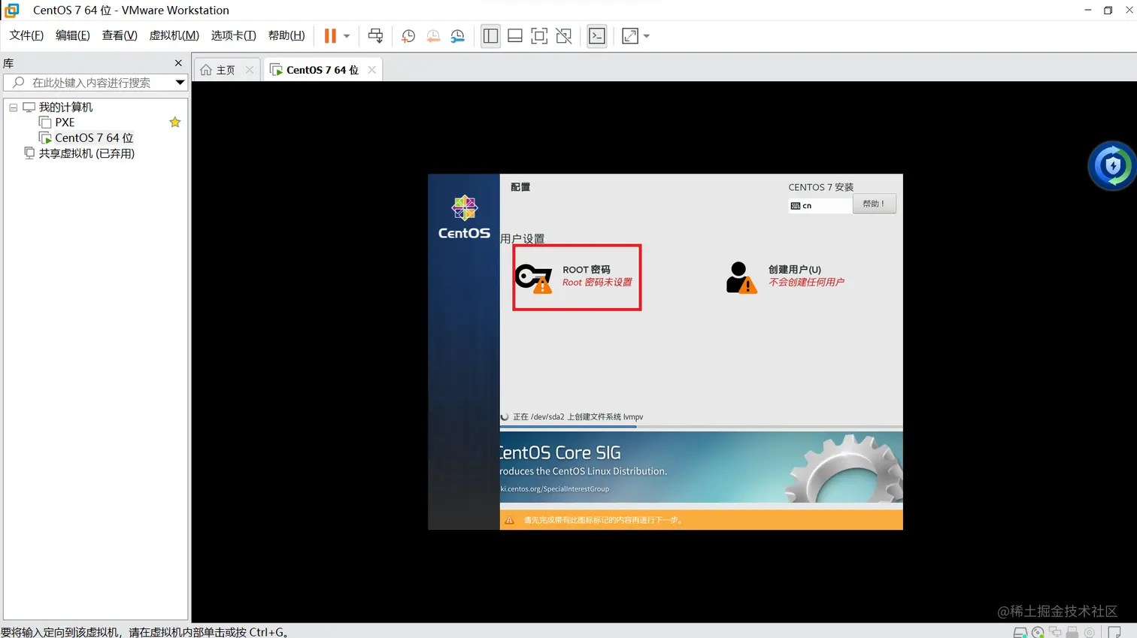The image size is (1137, 638).
Task: Select 我的计算机 in the library
Action: coord(65,107)
